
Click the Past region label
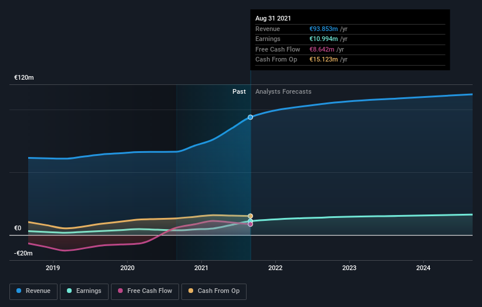coord(239,92)
